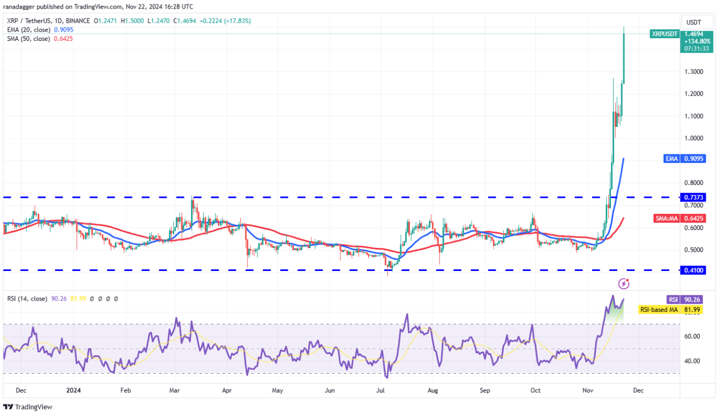The image size is (718, 414).
Task: Click the 60.00 RSI axis tick
Action: (x=692, y=337)
